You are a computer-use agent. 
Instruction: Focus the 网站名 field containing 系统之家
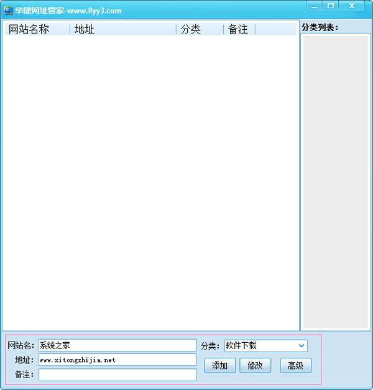coord(117,345)
